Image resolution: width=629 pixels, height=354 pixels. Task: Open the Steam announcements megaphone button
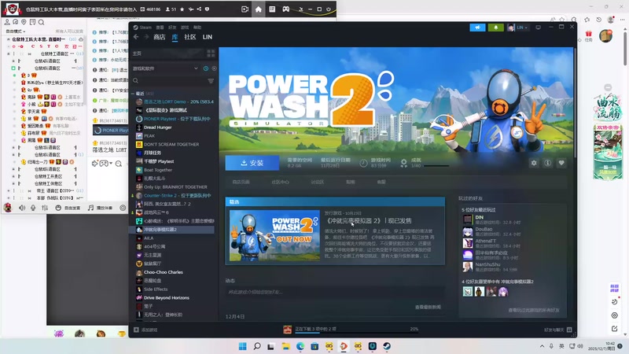[477, 28]
